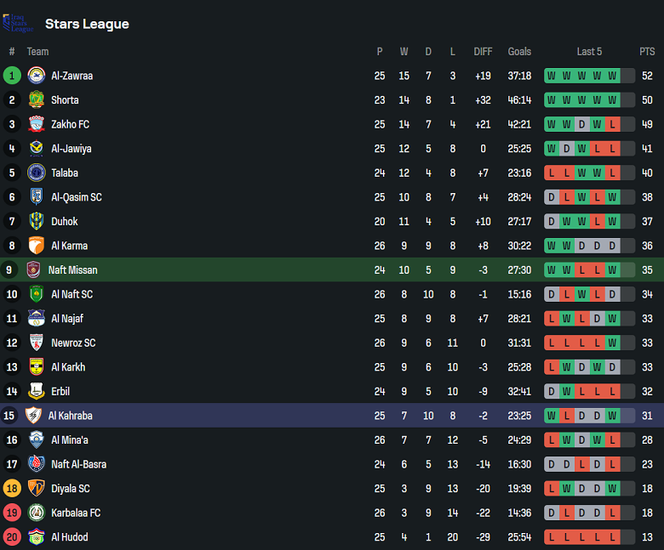Open Talaba team page link
The width and height of the screenshot is (664, 550).
pos(65,173)
